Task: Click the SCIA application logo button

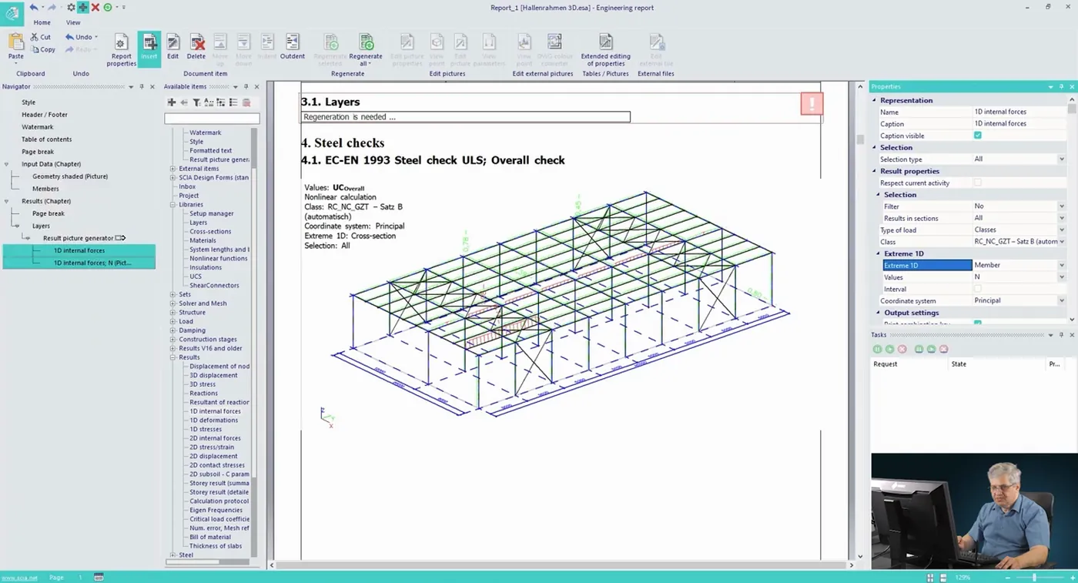Action: pyautogui.click(x=12, y=14)
